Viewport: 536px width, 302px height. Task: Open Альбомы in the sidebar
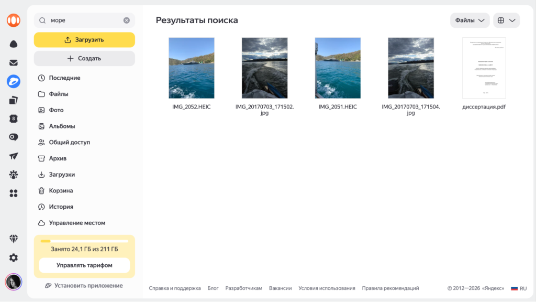pyautogui.click(x=62, y=126)
